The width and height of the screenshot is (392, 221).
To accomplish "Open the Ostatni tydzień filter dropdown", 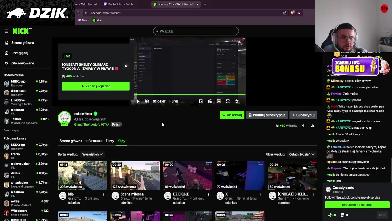I will [x=302, y=154].
